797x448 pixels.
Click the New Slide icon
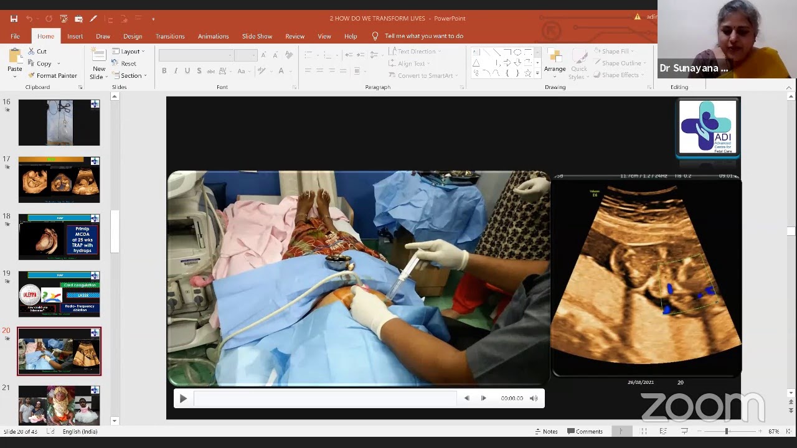[x=99, y=56]
